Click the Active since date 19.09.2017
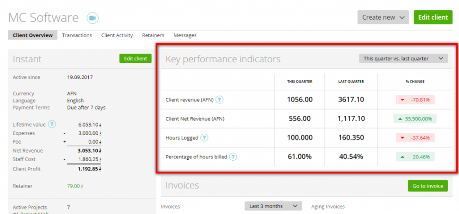The image size is (459, 214). coord(80,78)
